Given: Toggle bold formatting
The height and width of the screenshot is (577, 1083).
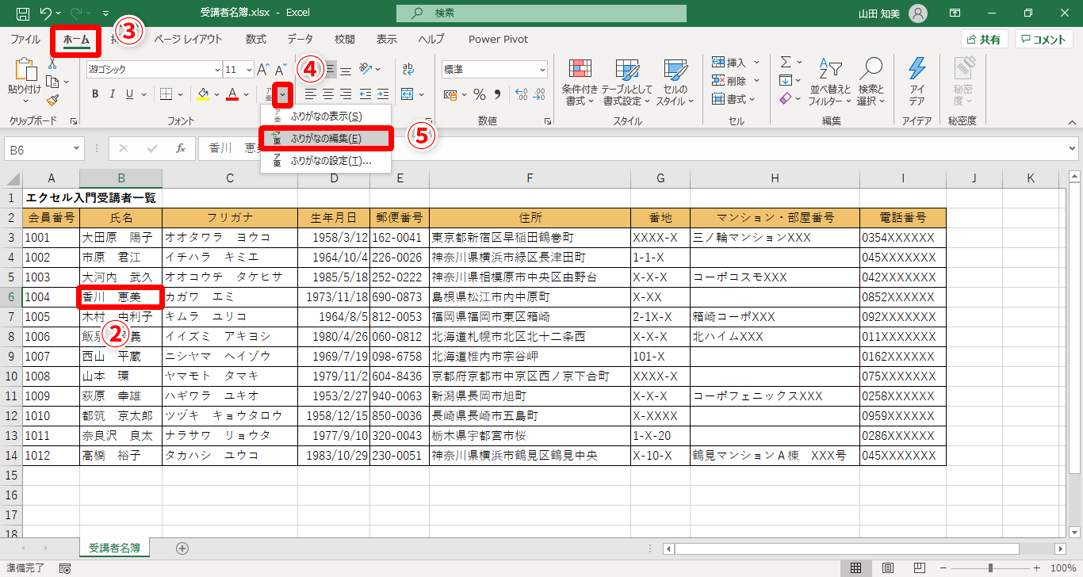Looking at the screenshot, I should tap(95, 94).
